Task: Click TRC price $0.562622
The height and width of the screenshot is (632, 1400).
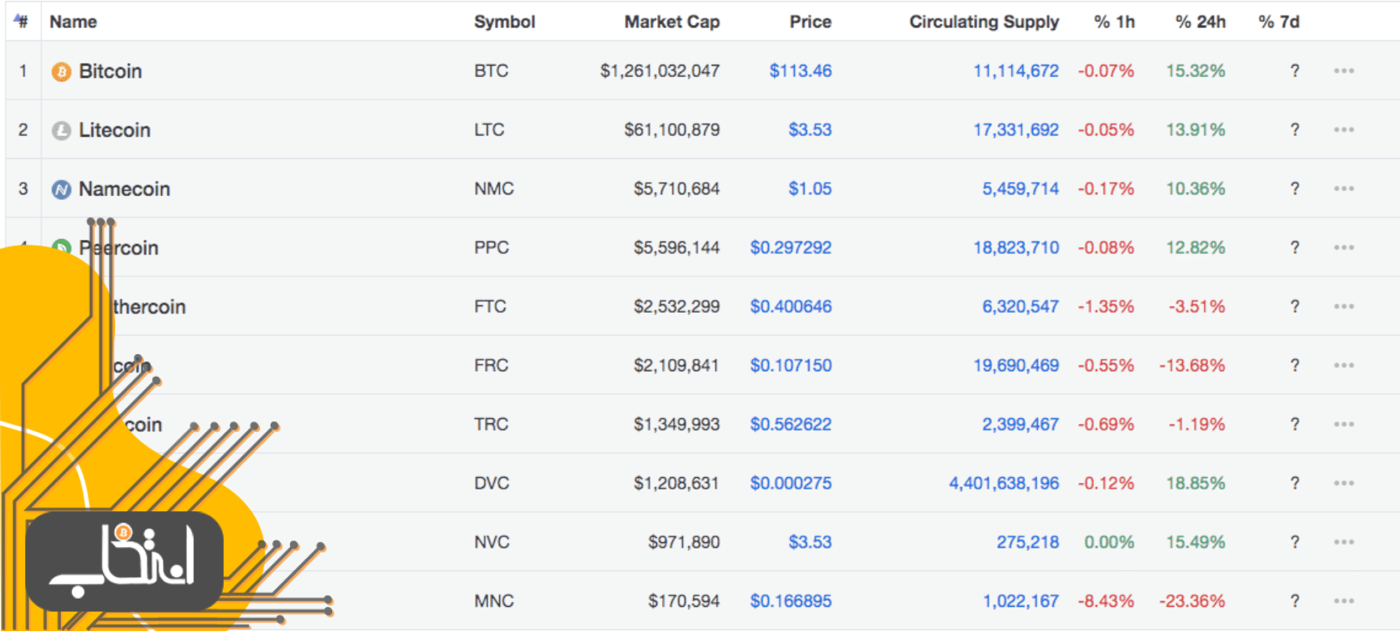Action: click(x=791, y=425)
